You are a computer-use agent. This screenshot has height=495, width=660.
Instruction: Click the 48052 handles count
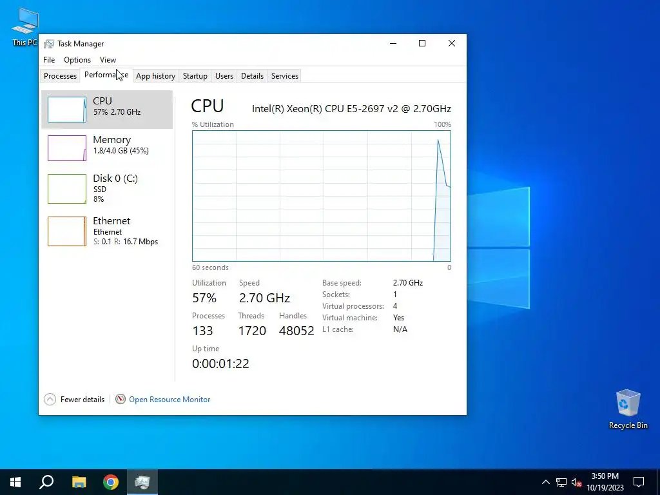[296, 331]
